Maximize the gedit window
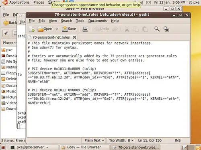Image resolution: width=201 pixels, height=150 pixels. (180, 15)
